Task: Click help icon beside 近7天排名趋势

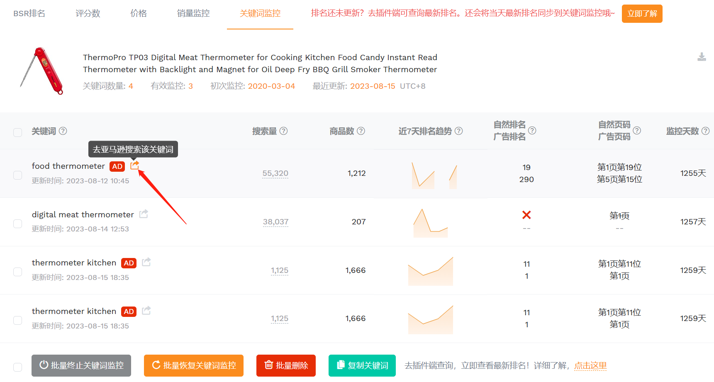Action: tap(459, 131)
